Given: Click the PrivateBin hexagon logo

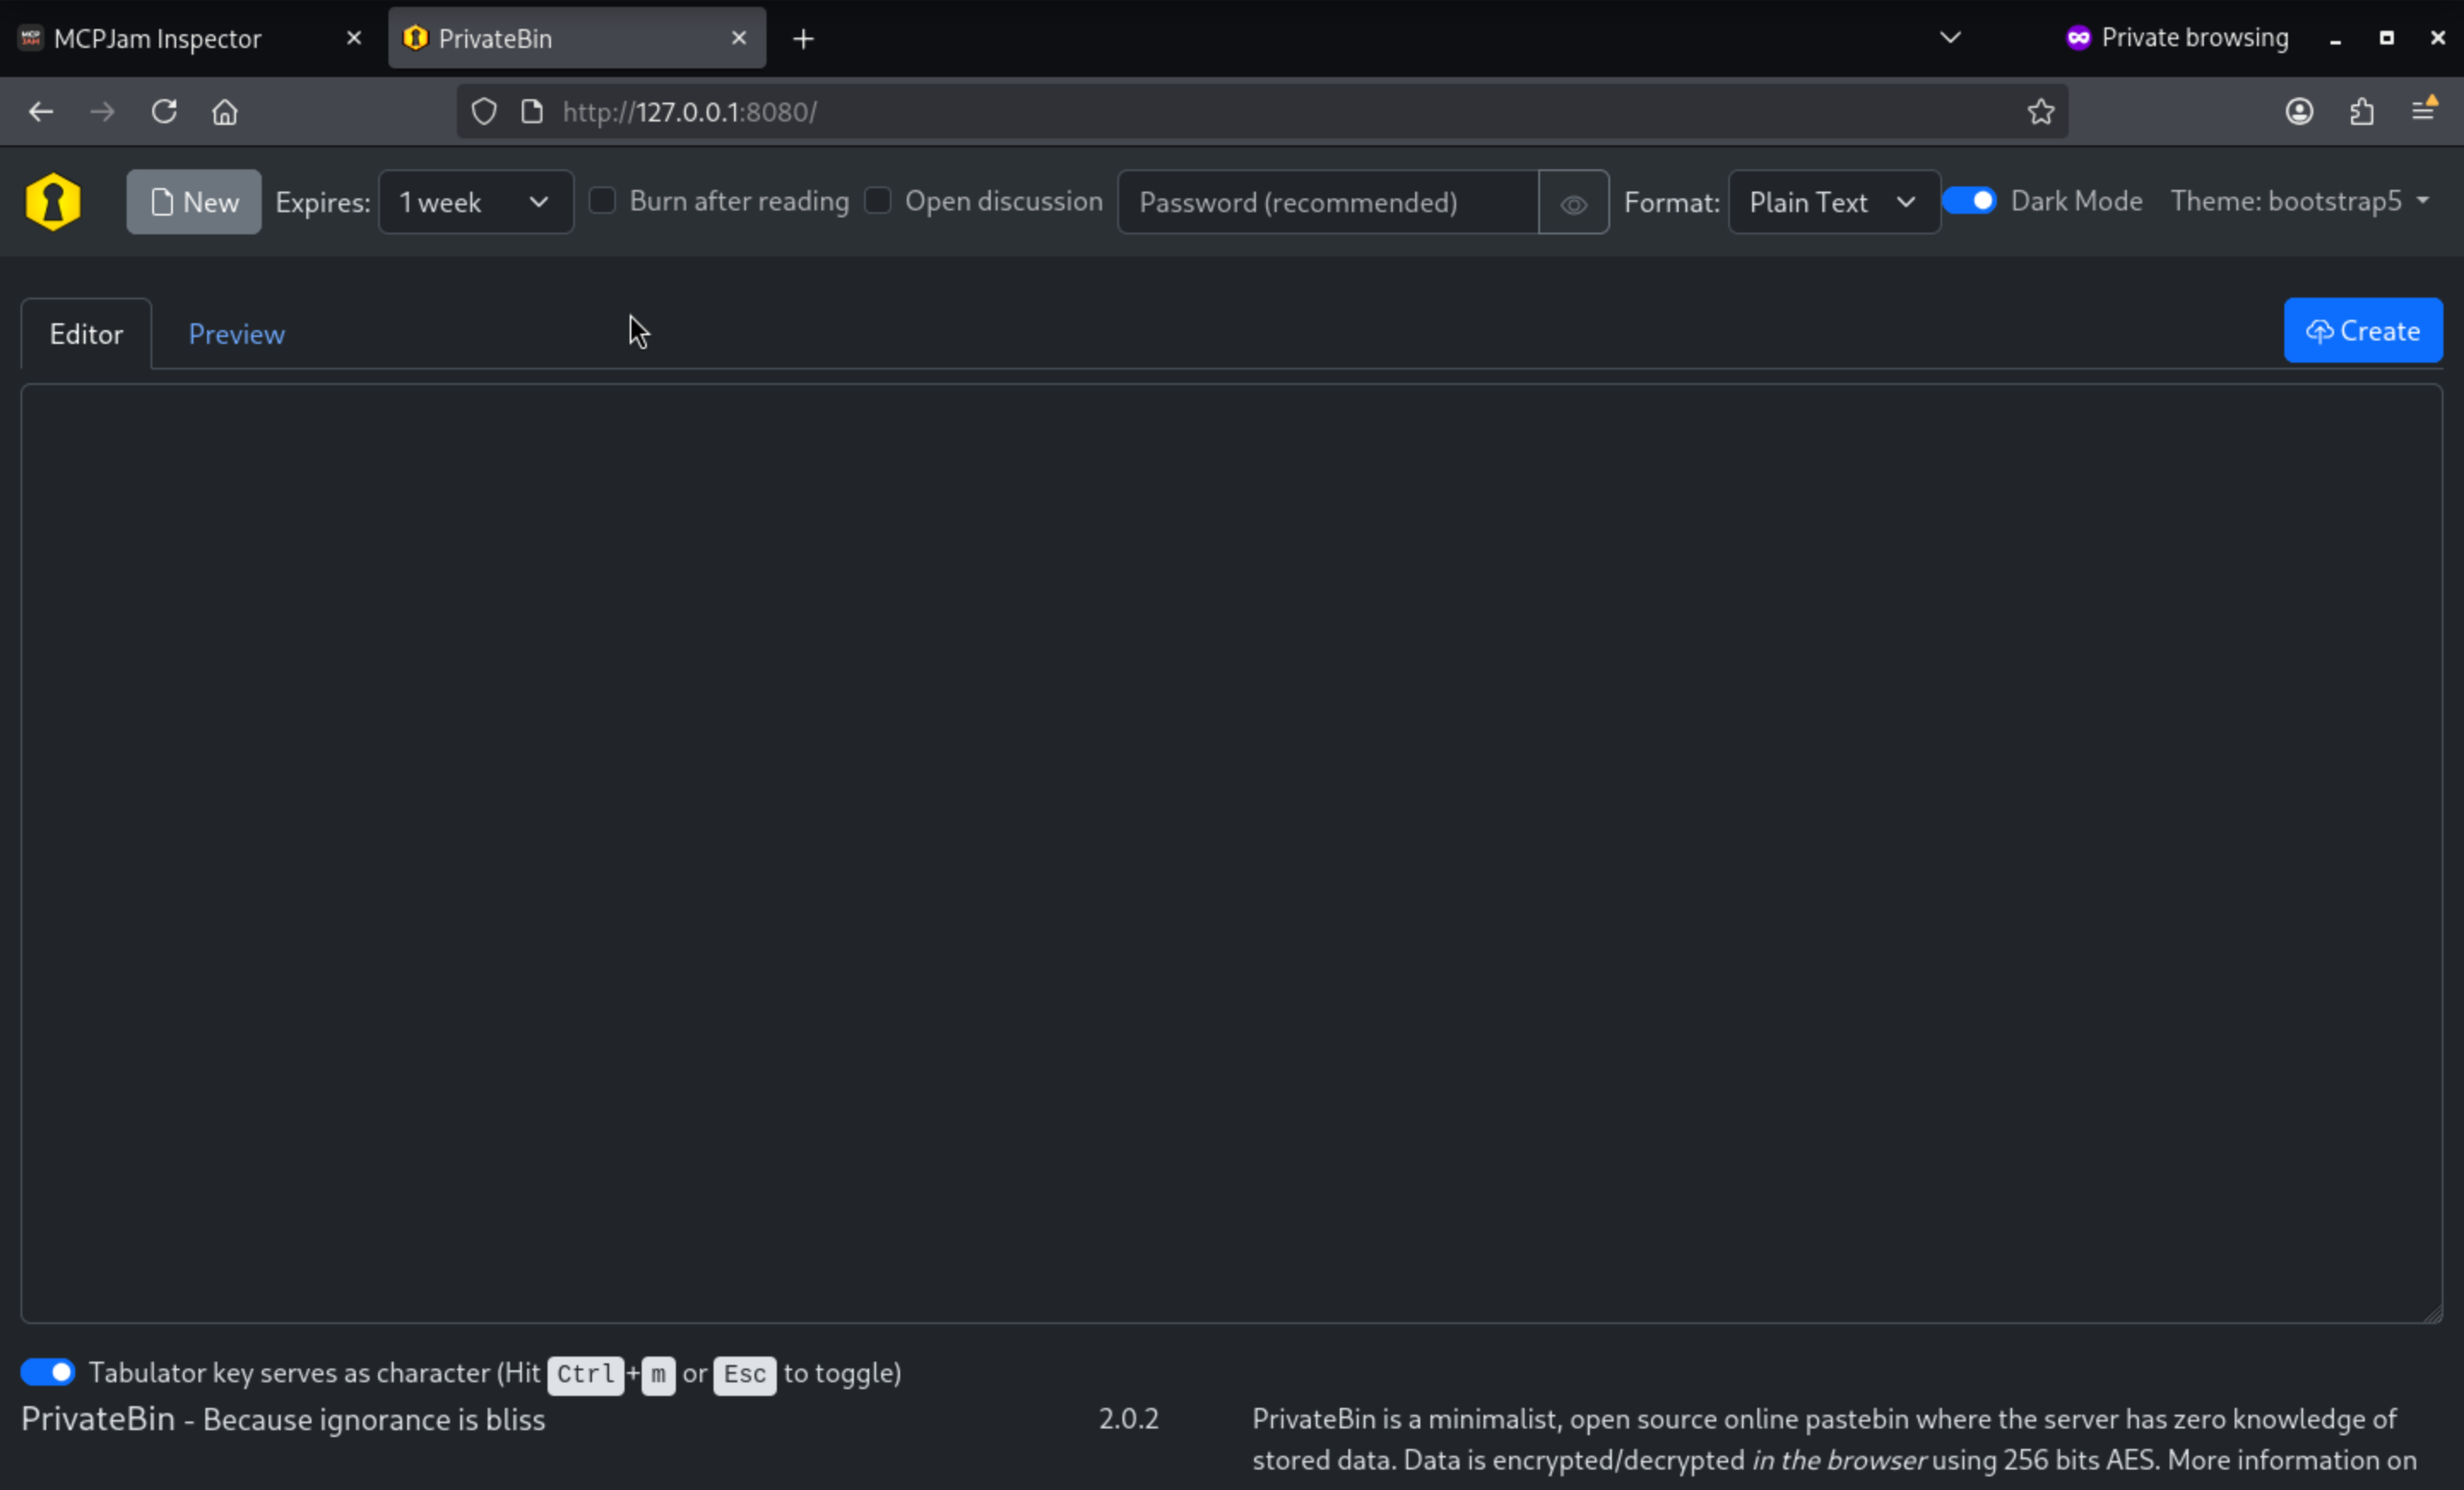Looking at the screenshot, I should (53, 202).
